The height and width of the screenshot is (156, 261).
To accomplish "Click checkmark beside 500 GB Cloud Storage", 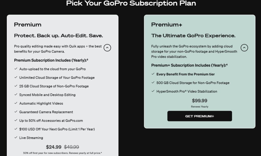I will click(x=153, y=82).
